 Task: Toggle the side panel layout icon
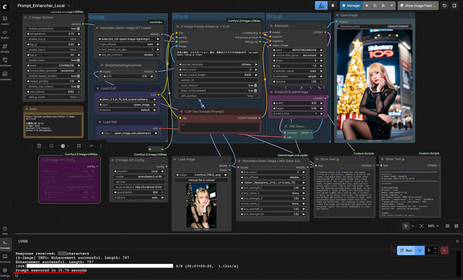454,6
